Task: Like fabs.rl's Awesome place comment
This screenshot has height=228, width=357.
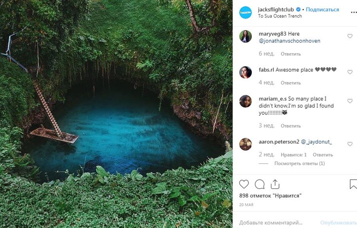Action: pyautogui.click(x=349, y=72)
